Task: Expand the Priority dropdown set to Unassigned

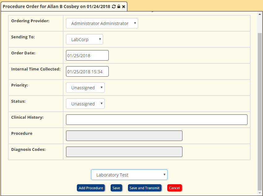Action: click(x=85, y=87)
